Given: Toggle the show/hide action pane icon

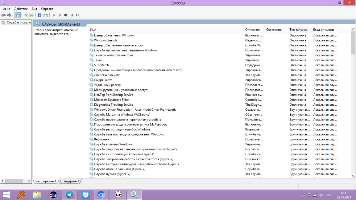Looking at the screenshot, I should pyautogui.click(x=46, y=15).
